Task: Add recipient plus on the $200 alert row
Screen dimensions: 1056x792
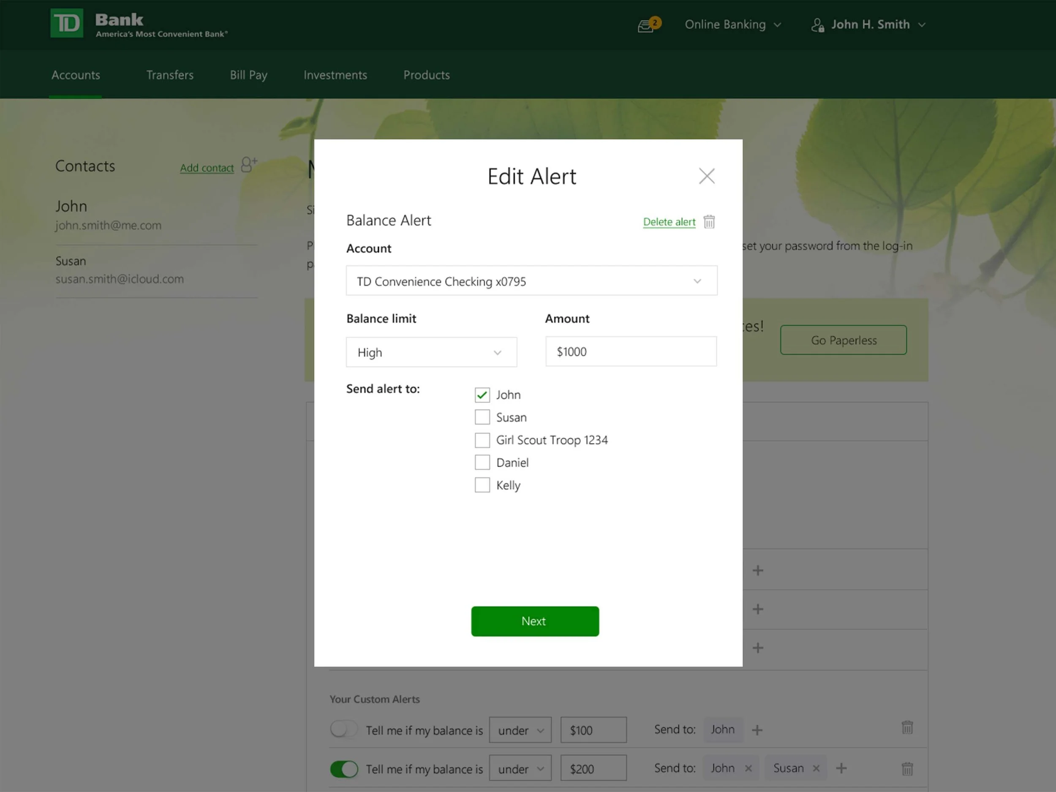Action: coord(841,768)
